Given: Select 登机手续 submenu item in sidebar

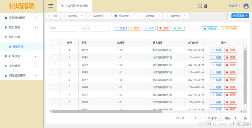Looking at the screenshot, I should (22, 47).
